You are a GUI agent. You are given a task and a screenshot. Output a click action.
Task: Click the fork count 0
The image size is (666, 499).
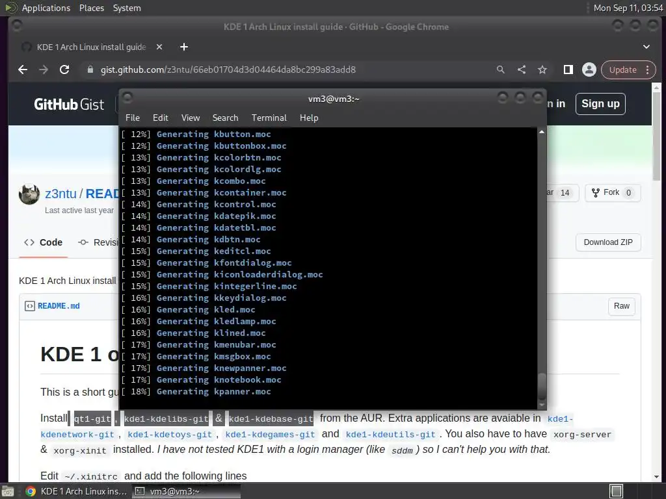[629, 193]
